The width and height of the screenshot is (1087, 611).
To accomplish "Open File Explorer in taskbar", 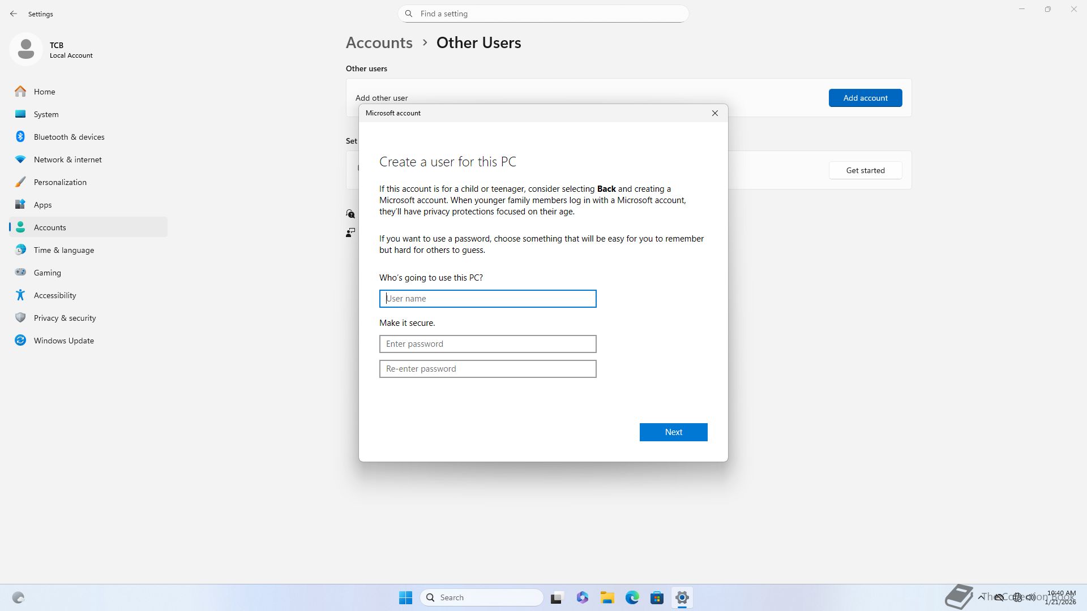I will [607, 597].
